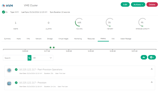Switch to the Hosts tab

click(x=19, y=39)
